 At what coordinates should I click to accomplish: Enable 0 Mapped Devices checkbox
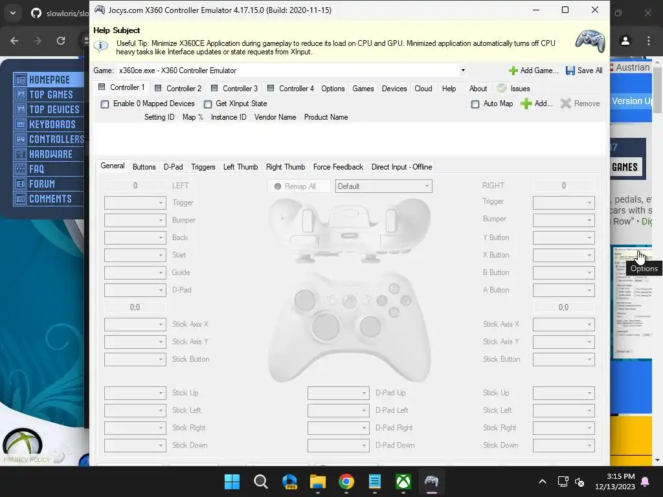[x=105, y=104]
